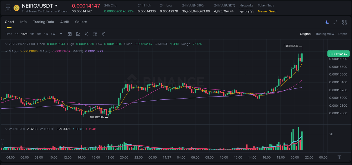Open the NEIRO/USDT pair dropdown
This screenshot has height=165, width=352.
click(56, 6)
